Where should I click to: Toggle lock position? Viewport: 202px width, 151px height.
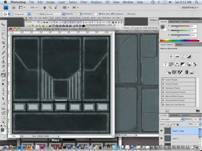tap(174, 124)
